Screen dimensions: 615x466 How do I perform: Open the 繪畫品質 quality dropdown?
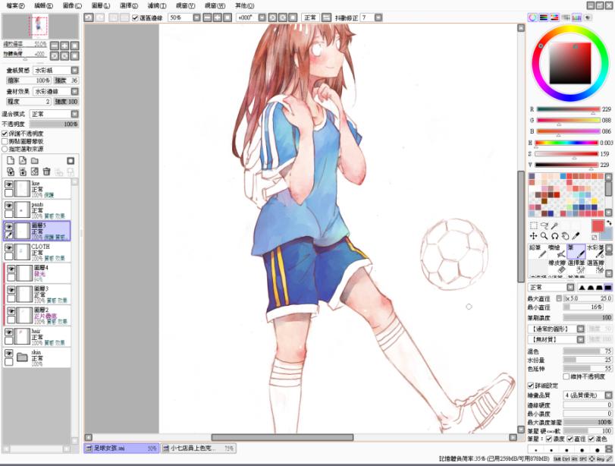(x=608, y=395)
